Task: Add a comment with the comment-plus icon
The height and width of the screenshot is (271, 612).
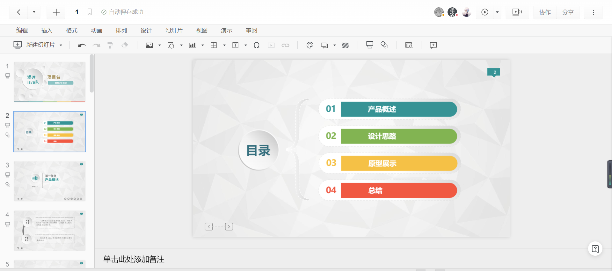Action: coord(433,45)
